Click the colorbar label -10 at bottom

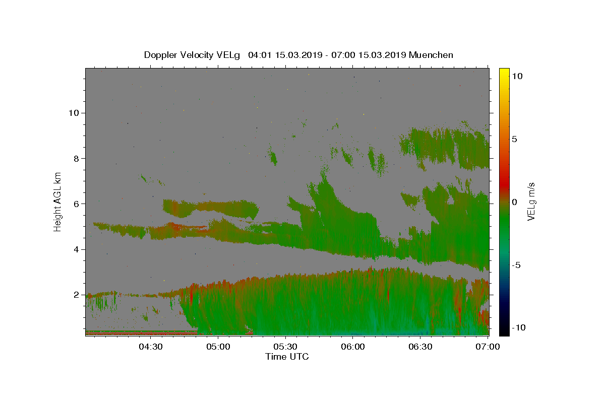coord(519,327)
